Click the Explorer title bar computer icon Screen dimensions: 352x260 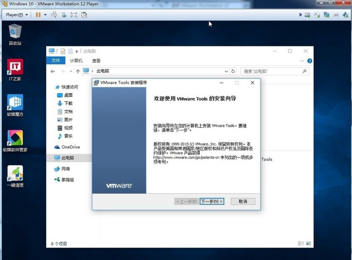(52, 51)
